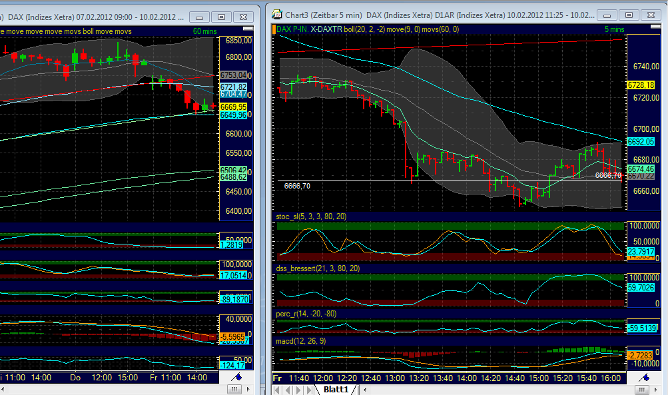This screenshot has height=395, width=668.
Task: Select the lightning chart tool below the right chart
Action: pos(644,377)
